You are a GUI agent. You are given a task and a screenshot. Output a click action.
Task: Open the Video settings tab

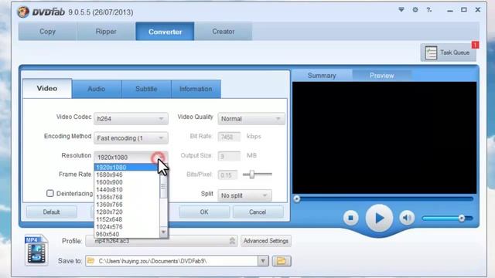pos(47,89)
